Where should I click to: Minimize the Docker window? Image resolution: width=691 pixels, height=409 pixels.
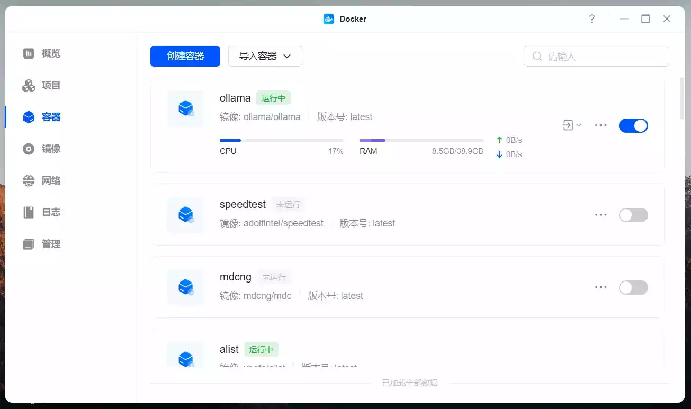pos(624,19)
